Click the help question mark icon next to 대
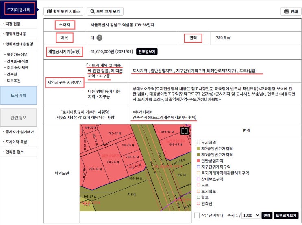The image size is (302, 225). pyautogui.click(x=100, y=38)
